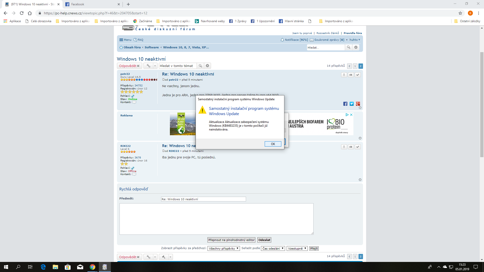Open Microsoft Edge from the taskbar
This screenshot has width=484, height=272.
tap(43, 267)
